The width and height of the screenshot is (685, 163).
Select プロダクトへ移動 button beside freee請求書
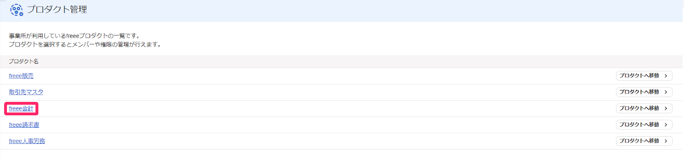point(644,125)
